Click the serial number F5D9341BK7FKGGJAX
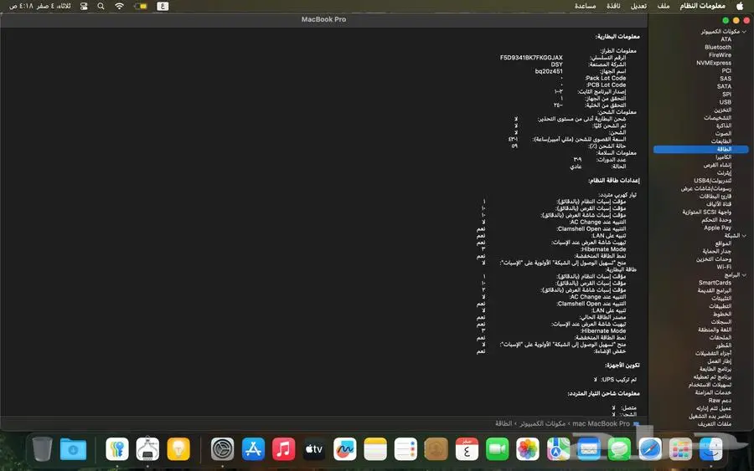Screen dimensions: 754x471 pyautogui.click(x=531, y=58)
